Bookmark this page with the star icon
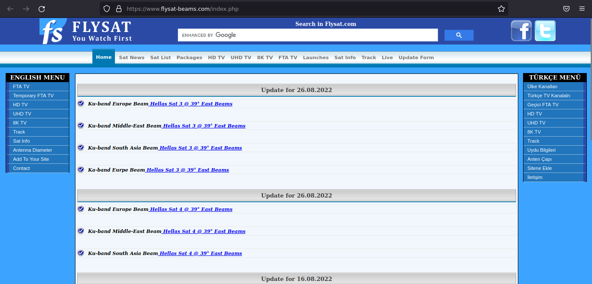The image size is (592, 284). 501,9
